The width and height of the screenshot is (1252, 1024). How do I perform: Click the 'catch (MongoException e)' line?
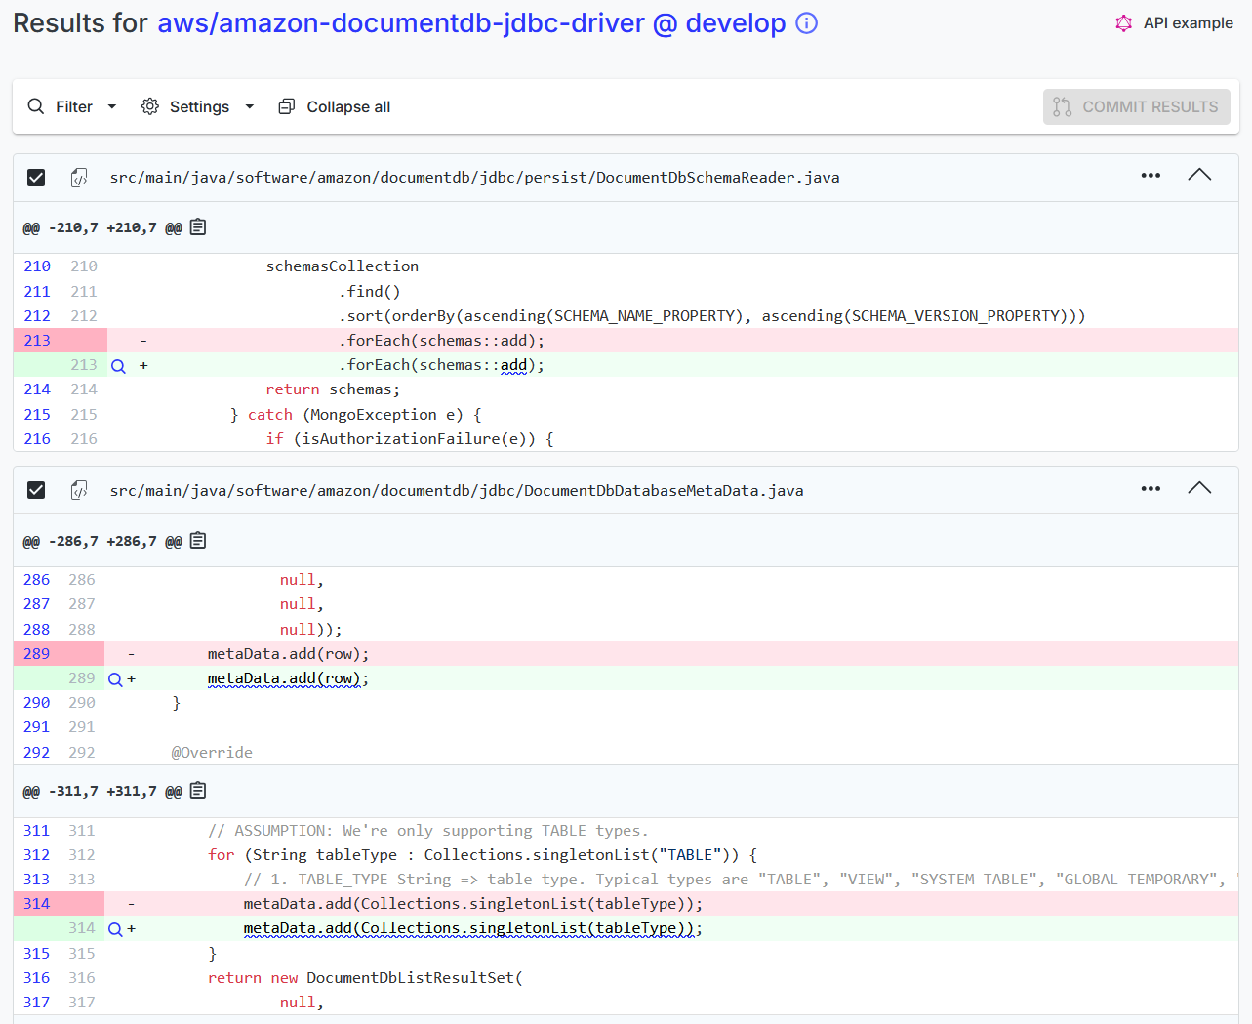(x=355, y=415)
